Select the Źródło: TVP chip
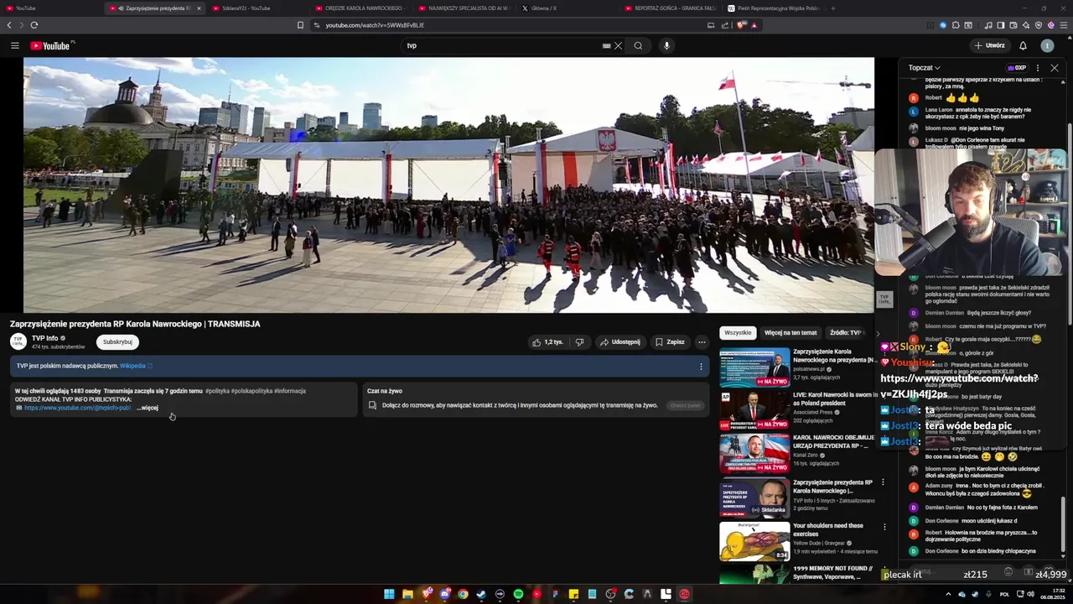Image resolution: width=1073 pixels, height=604 pixels. 847,333
